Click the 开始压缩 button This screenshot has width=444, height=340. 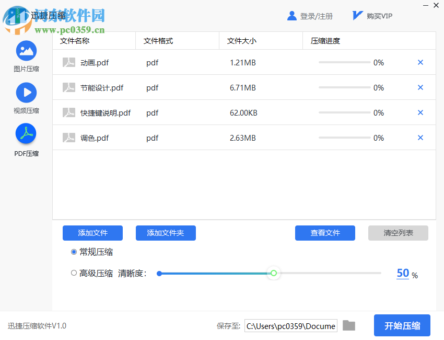[x=402, y=325]
